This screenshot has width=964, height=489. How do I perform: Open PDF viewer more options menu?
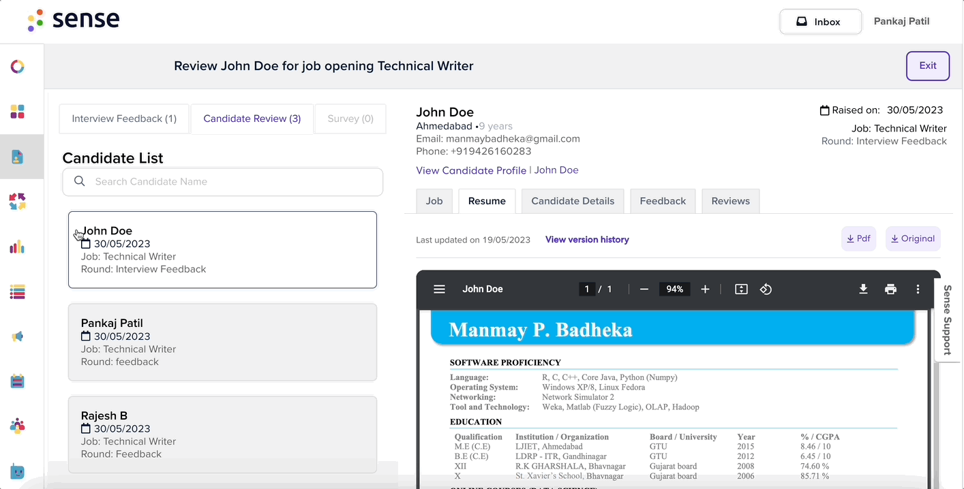(x=918, y=289)
